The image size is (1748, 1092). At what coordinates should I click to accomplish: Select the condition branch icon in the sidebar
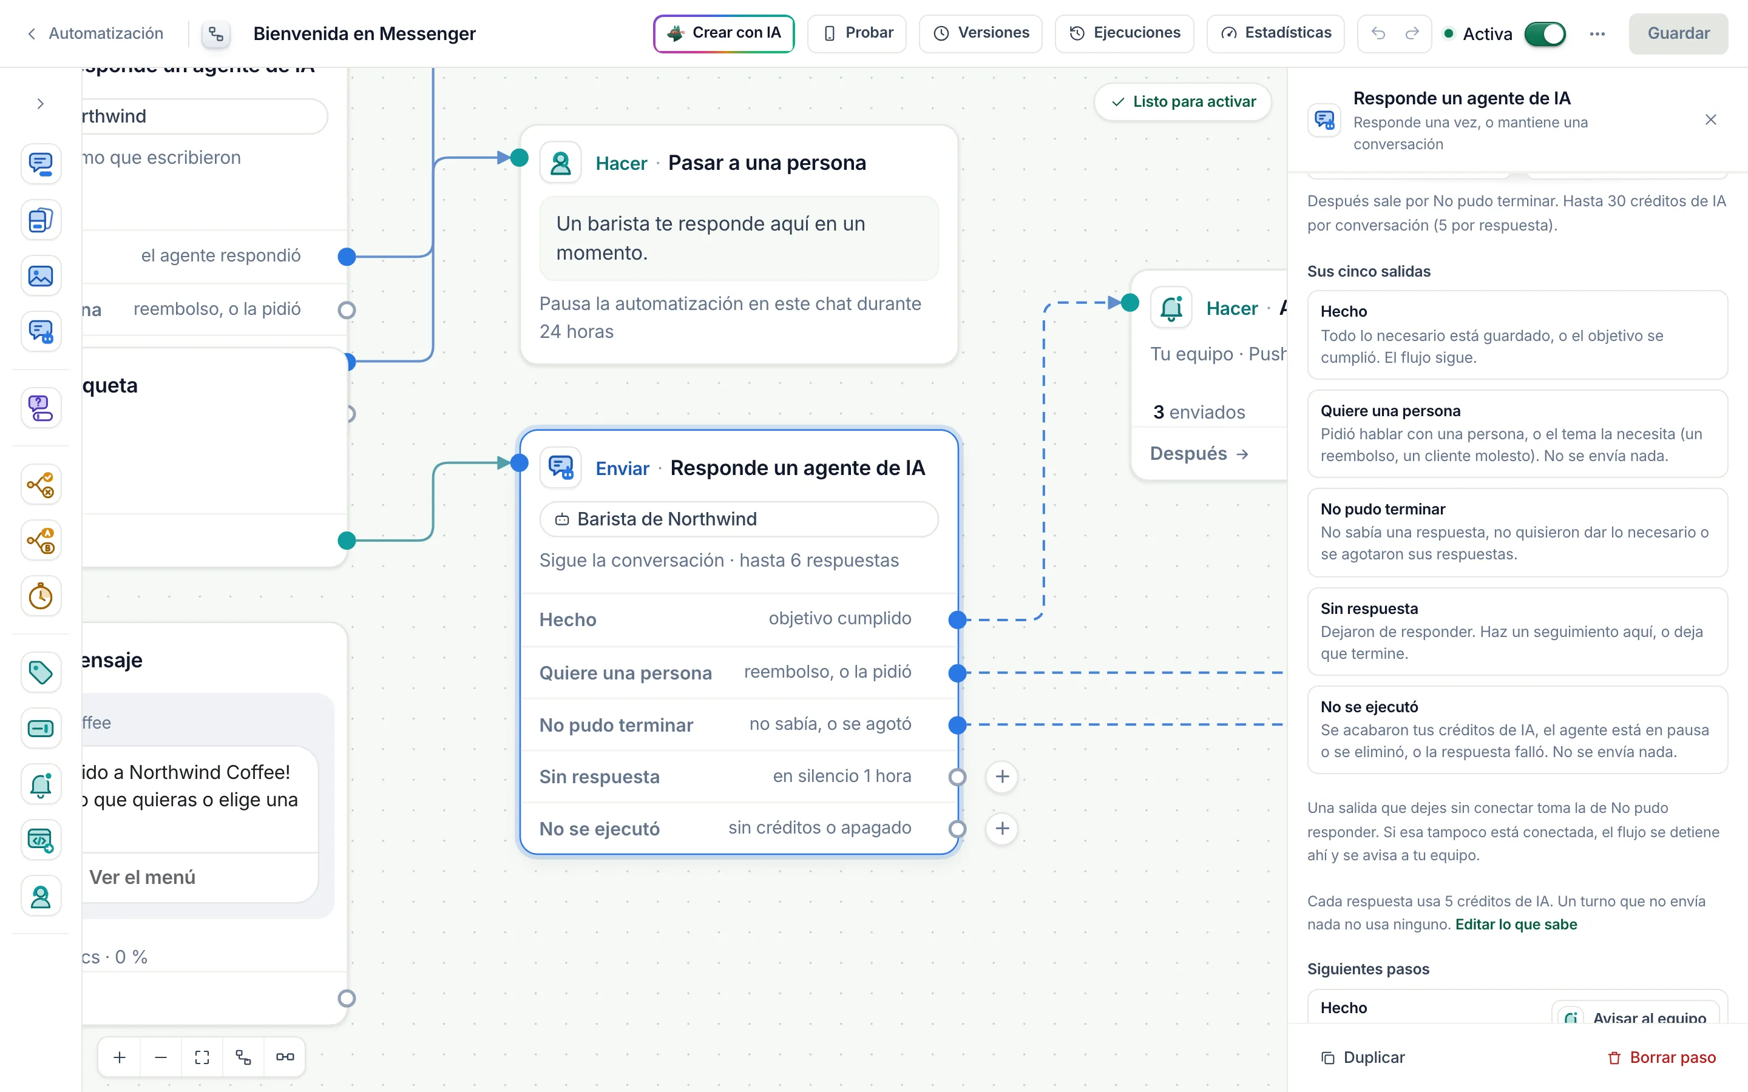(41, 485)
